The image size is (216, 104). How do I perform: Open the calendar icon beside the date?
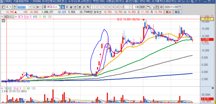click(180, 7)
